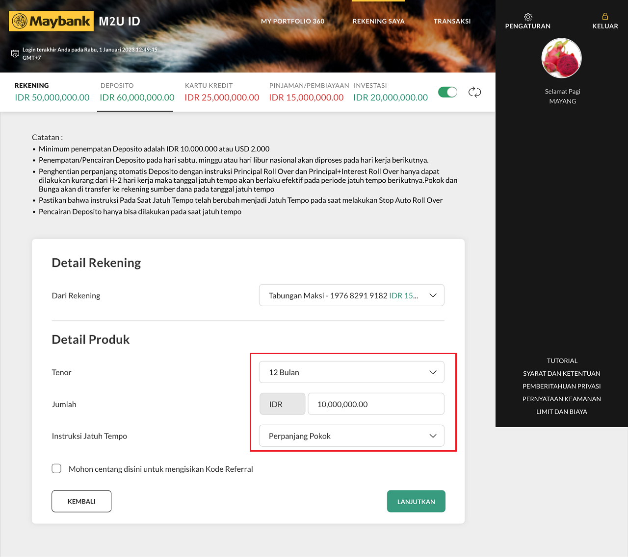628x557 pixels.
Task: Open the Transaksi menu
Action: click(452, 21)
